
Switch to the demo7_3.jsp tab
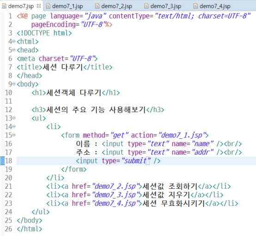pos(163,6)
